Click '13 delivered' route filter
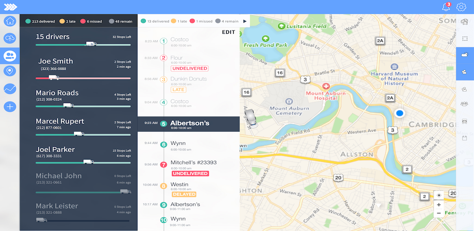The image size is (474, 231). 155,21
